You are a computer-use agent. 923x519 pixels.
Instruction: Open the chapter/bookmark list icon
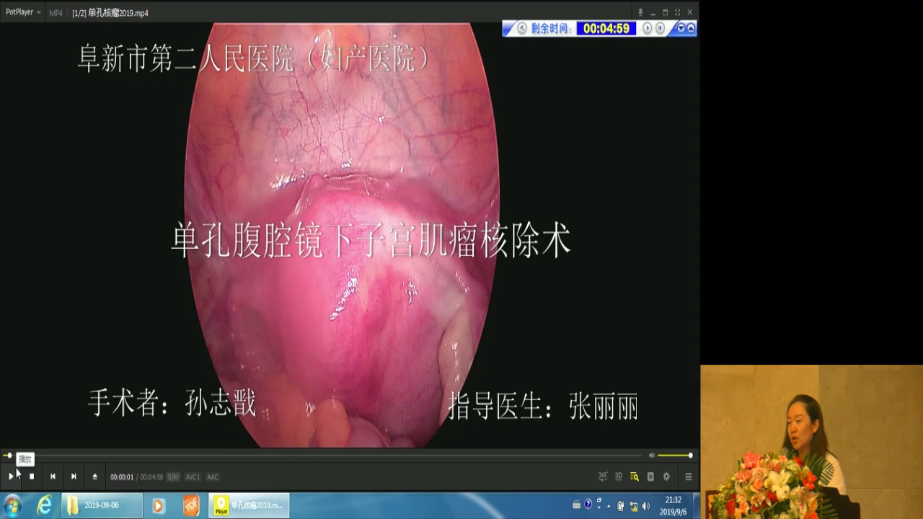650,476
